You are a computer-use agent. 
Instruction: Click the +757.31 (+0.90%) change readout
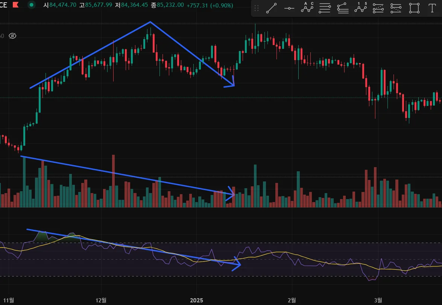pos(210,5)
